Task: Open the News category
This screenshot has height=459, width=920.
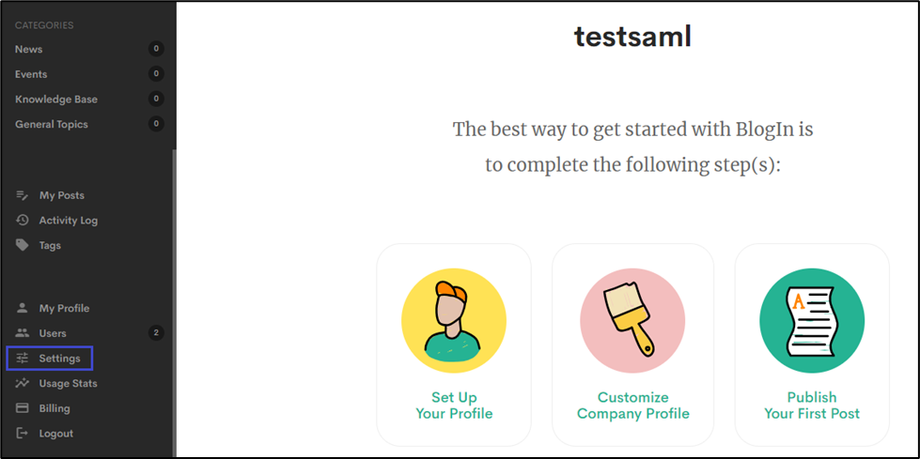Action: pyautogui.click(x=29, y=49)
